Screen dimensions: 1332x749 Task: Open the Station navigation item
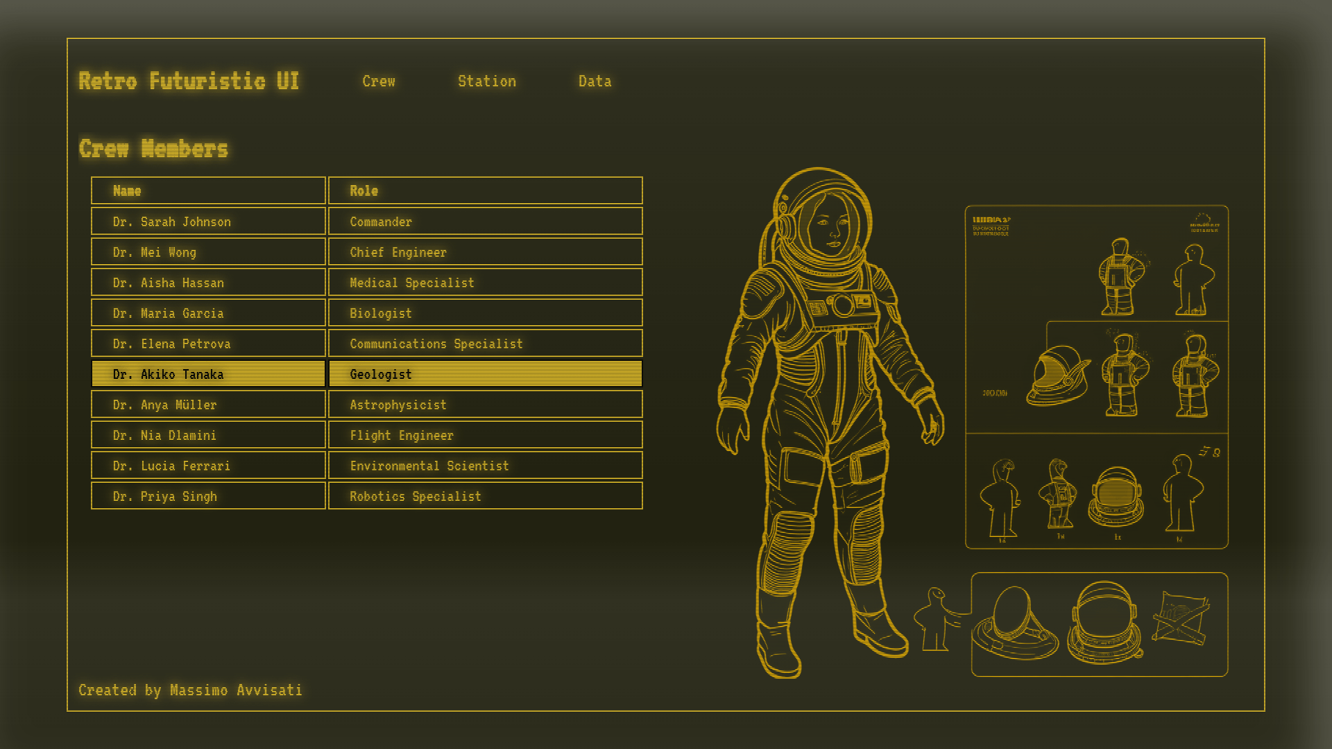tap(487, 81)
